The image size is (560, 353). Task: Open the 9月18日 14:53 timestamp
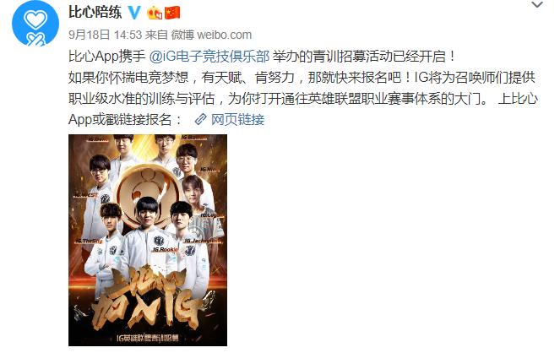(105, 35)
